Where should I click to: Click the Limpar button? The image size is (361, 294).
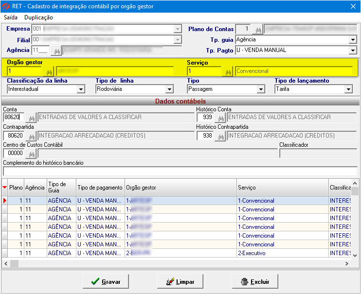[x=180, y=281]
